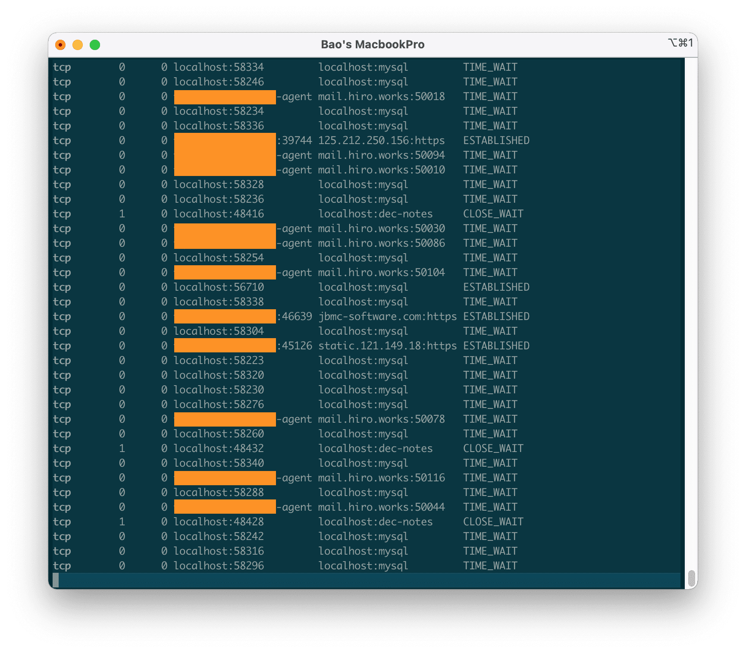This screenshot has width=746, height=653.
Task: Click the green zoom window button
Action: (x=95, y=44)
